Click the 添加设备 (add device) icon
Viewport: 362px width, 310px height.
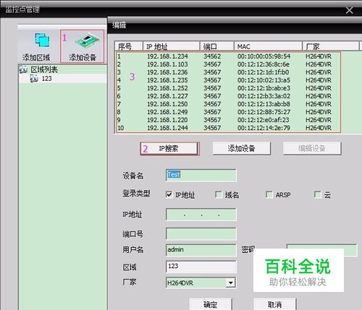(88, 40)
